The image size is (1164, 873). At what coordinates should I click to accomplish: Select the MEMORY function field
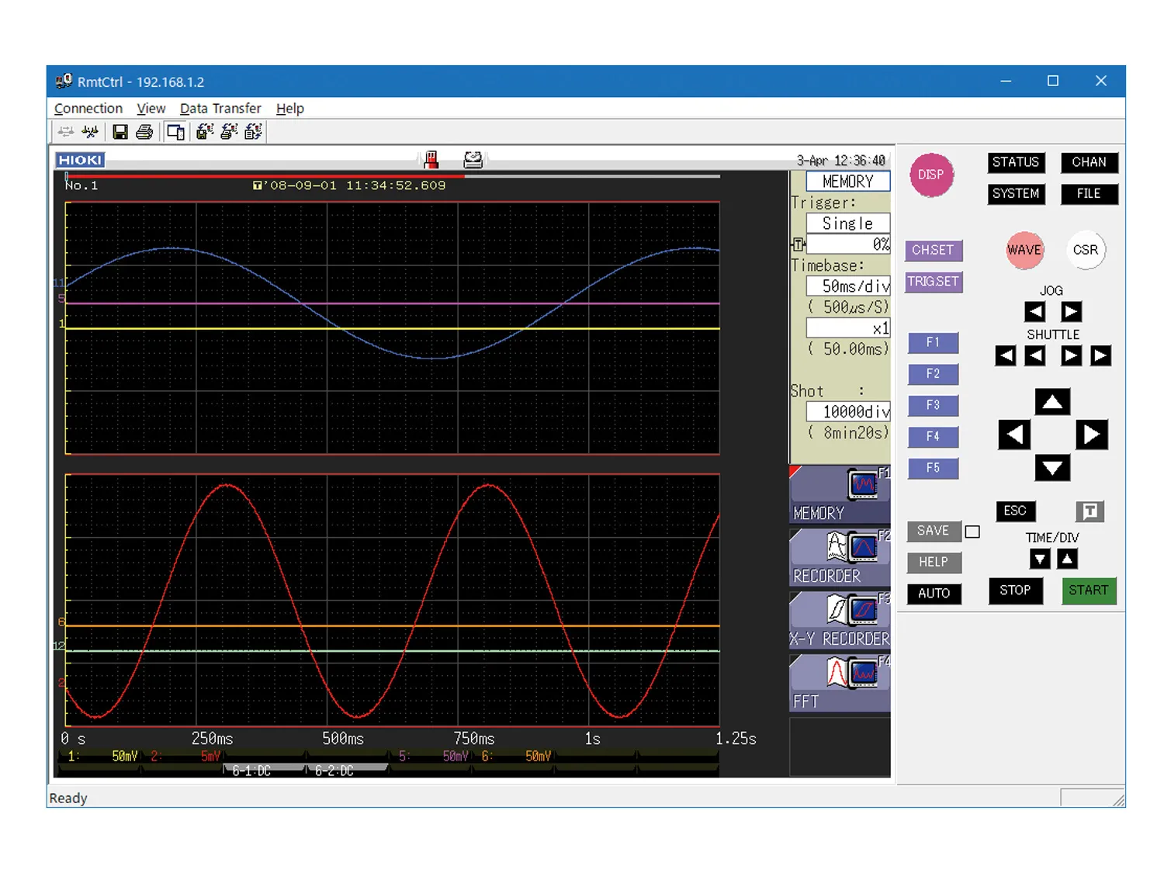(x=848, y=182)
